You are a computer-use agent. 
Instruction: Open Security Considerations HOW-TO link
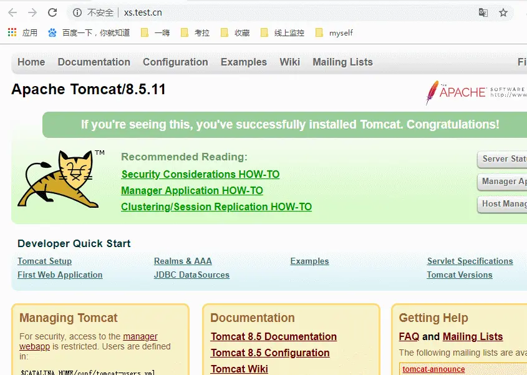pos(200,174)
